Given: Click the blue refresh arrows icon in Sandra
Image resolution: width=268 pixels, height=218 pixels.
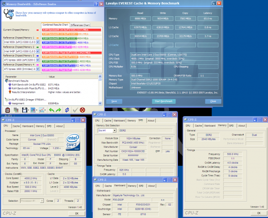Looking at the screenshot, I should tap(67, 110).
